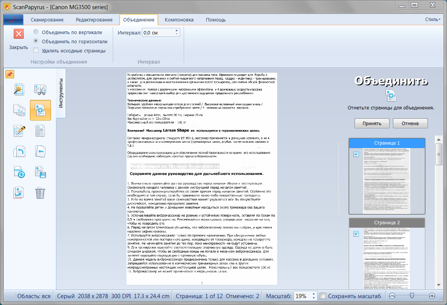The width and height of the screenshot is (447, 305).
Task: Click the page list scroll up arrow
Action: (x=439, y=139)
